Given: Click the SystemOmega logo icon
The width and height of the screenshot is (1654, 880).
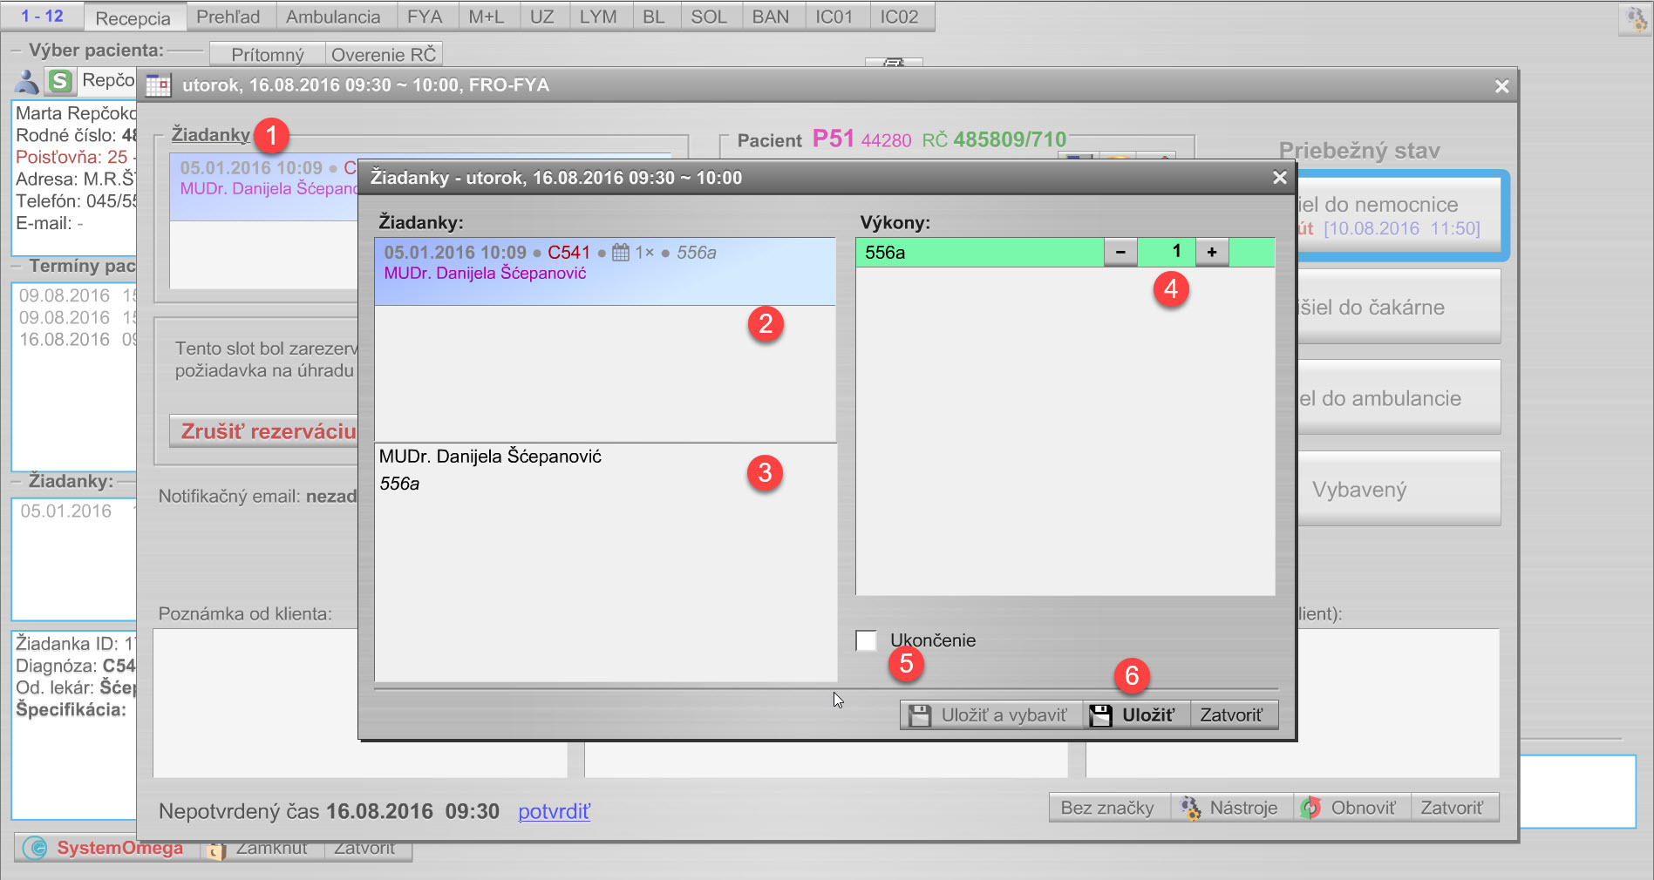Looking at the screenshot, I should click(35, 848).
